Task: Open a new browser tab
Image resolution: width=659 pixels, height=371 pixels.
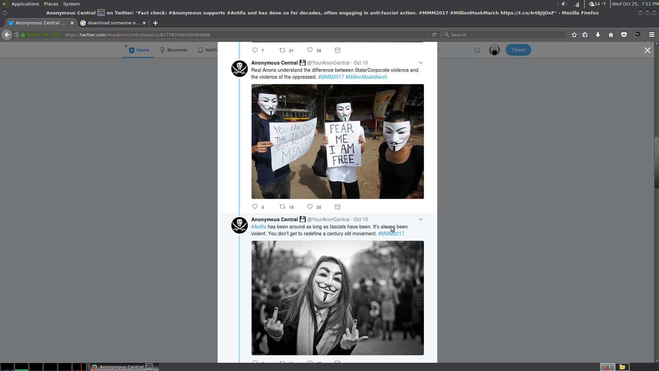Action: [155, 23]
